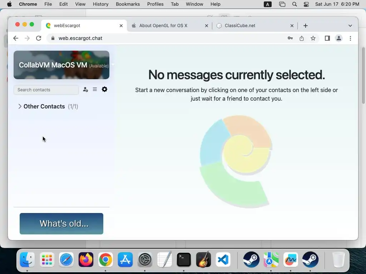The width and height of the screenshot is (366, 274).
Task: Open the Chrome menu in the menu bar
Action: tap(28, 4)
